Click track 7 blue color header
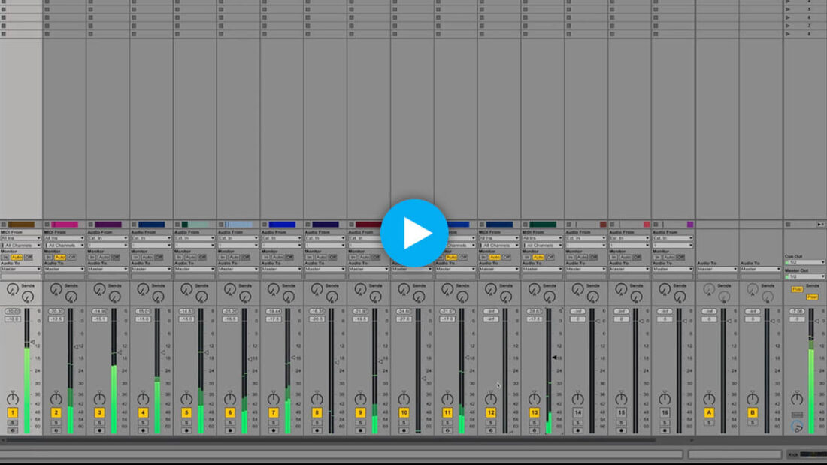 (282, 225)
